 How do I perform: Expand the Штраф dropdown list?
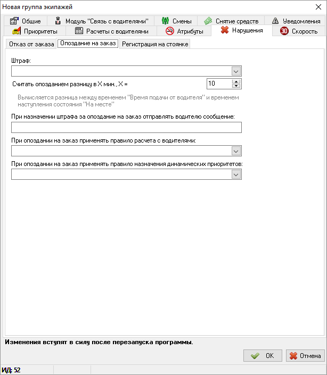(x=236, y=71)
